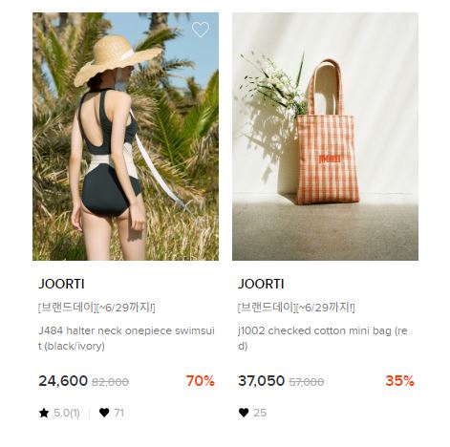Click the 71 likes count
This screenshot has height=447, width=450.
coord(118,413)
